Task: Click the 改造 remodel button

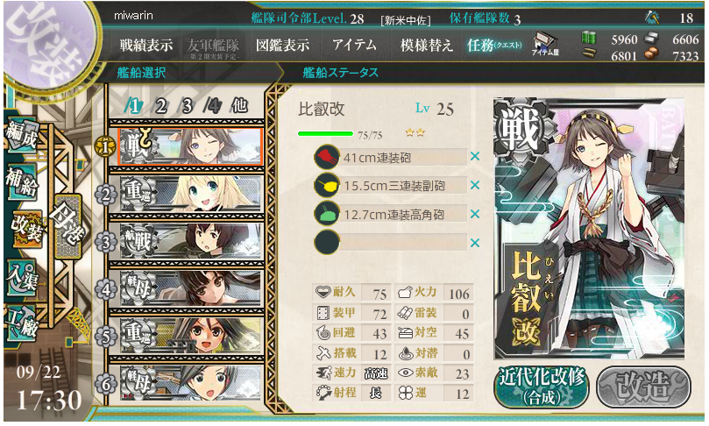Action: 643,387
